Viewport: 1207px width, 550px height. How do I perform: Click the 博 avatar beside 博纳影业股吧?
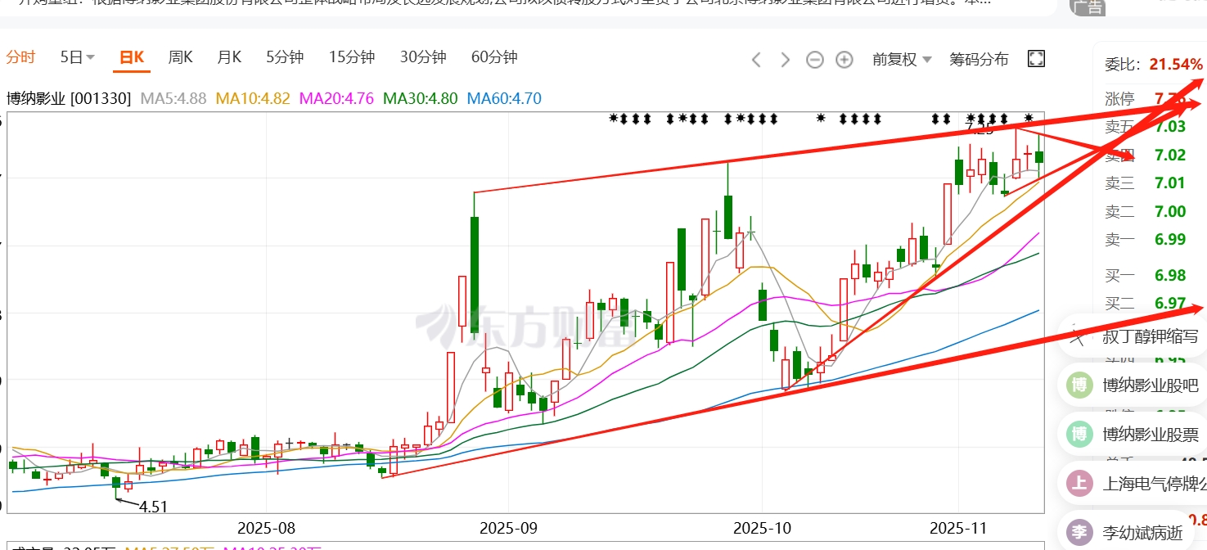(x=1079, y=385)
